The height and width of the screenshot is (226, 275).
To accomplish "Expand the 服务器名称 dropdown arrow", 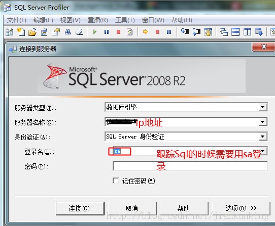I will coord(262,122).
